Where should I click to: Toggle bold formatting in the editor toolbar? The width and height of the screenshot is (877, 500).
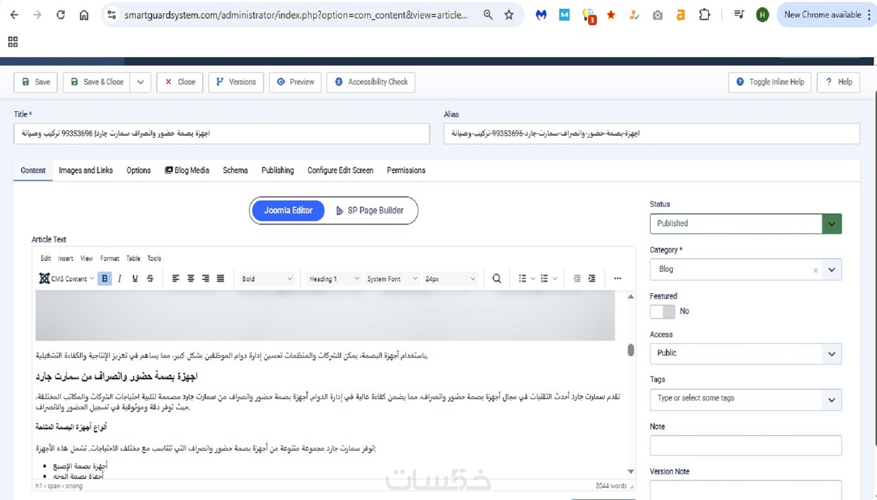[x=105, y=278]
